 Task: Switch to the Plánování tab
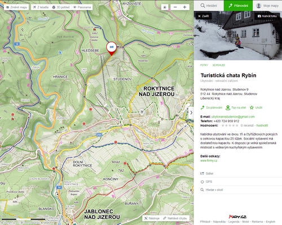[x=238, y=6]
